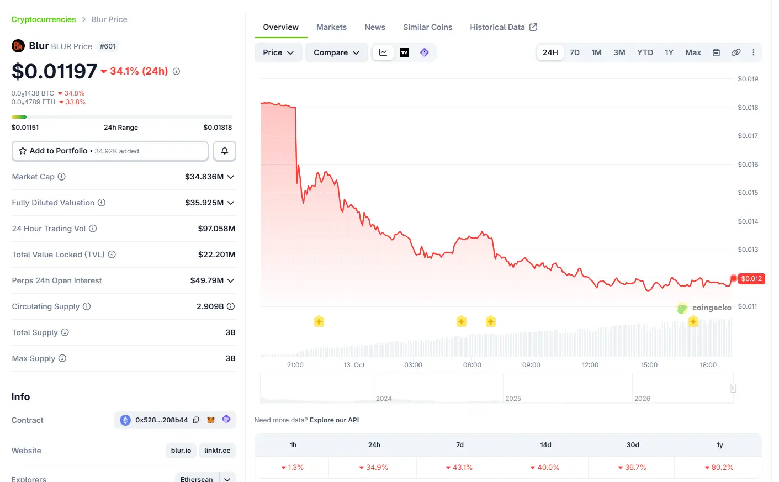Switch to TradingView chart icon

tap(404, 52)
